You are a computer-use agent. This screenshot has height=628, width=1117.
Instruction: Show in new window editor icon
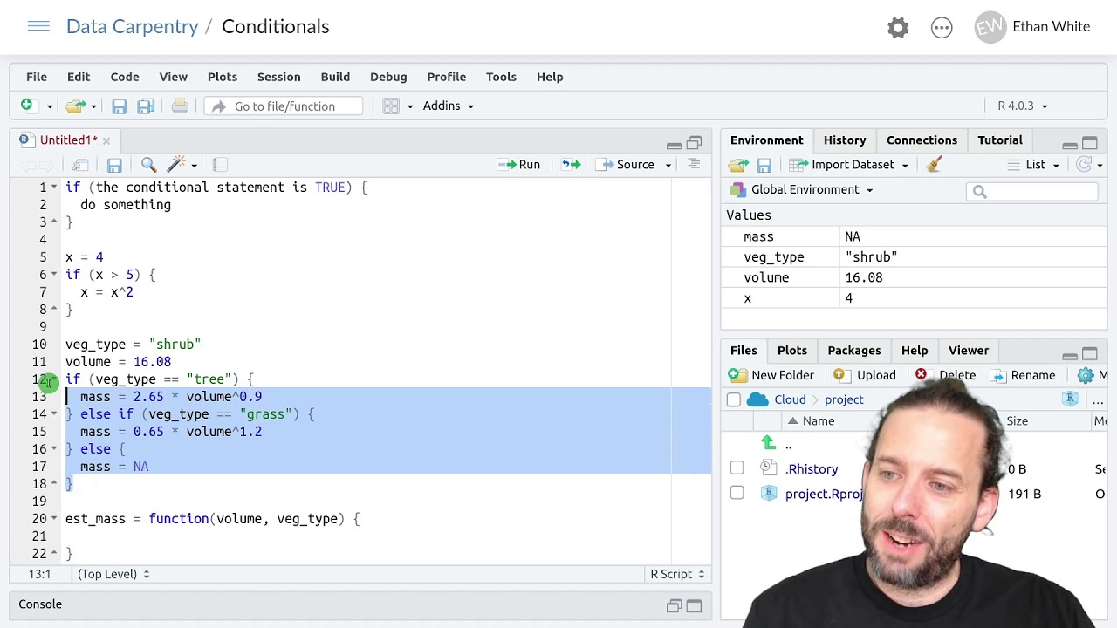[80, 165]
